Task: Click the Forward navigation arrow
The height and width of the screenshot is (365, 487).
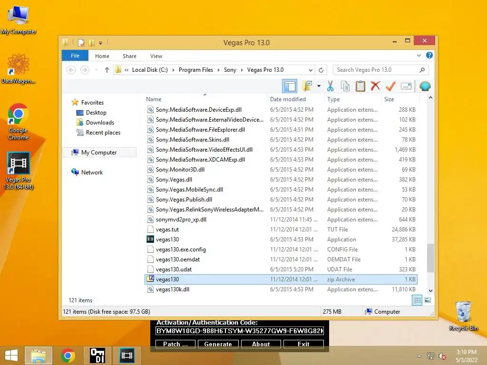Action: [x=85, y=70]
